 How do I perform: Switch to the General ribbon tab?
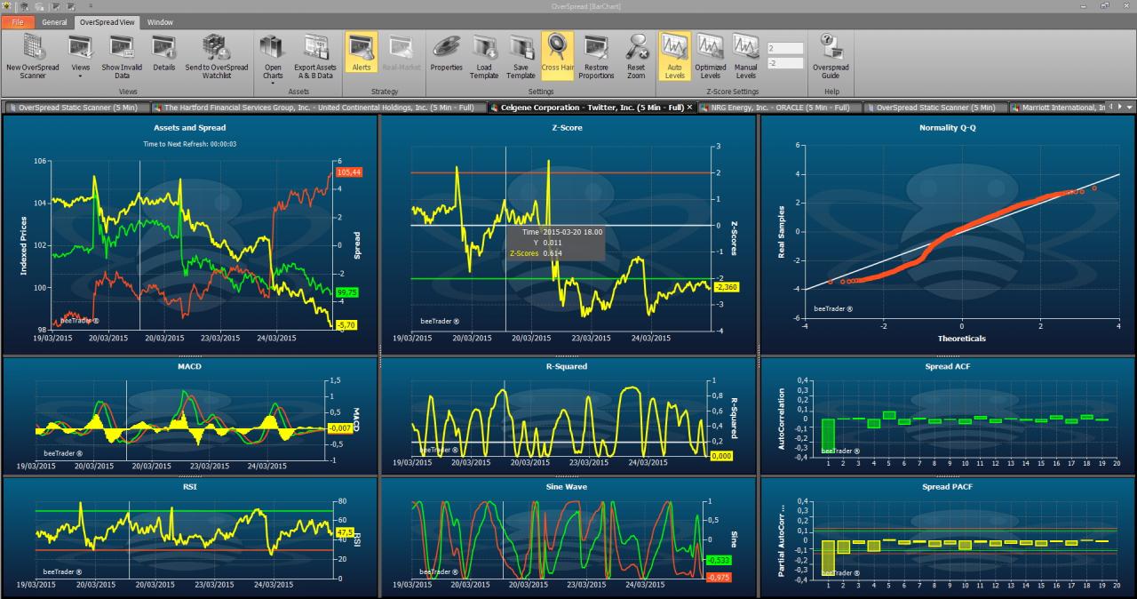pos(54,21)
